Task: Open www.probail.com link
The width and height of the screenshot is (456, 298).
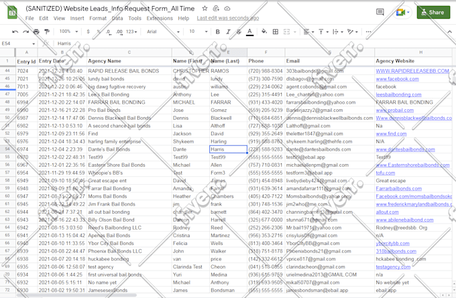Action: pyautogui.click(x=394, y=110)
